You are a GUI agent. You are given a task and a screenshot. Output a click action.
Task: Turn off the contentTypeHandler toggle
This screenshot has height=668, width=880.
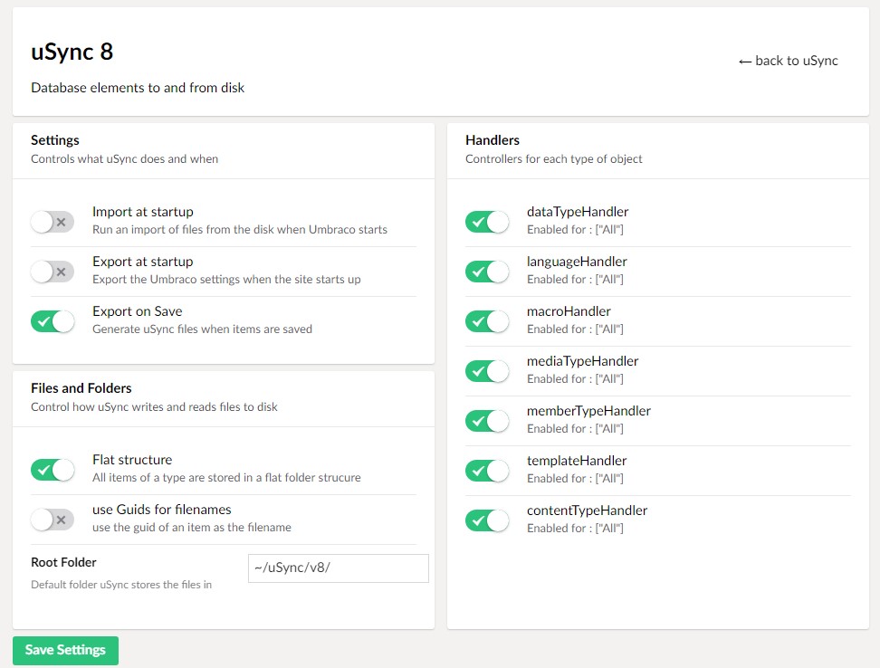click(487, 520)
